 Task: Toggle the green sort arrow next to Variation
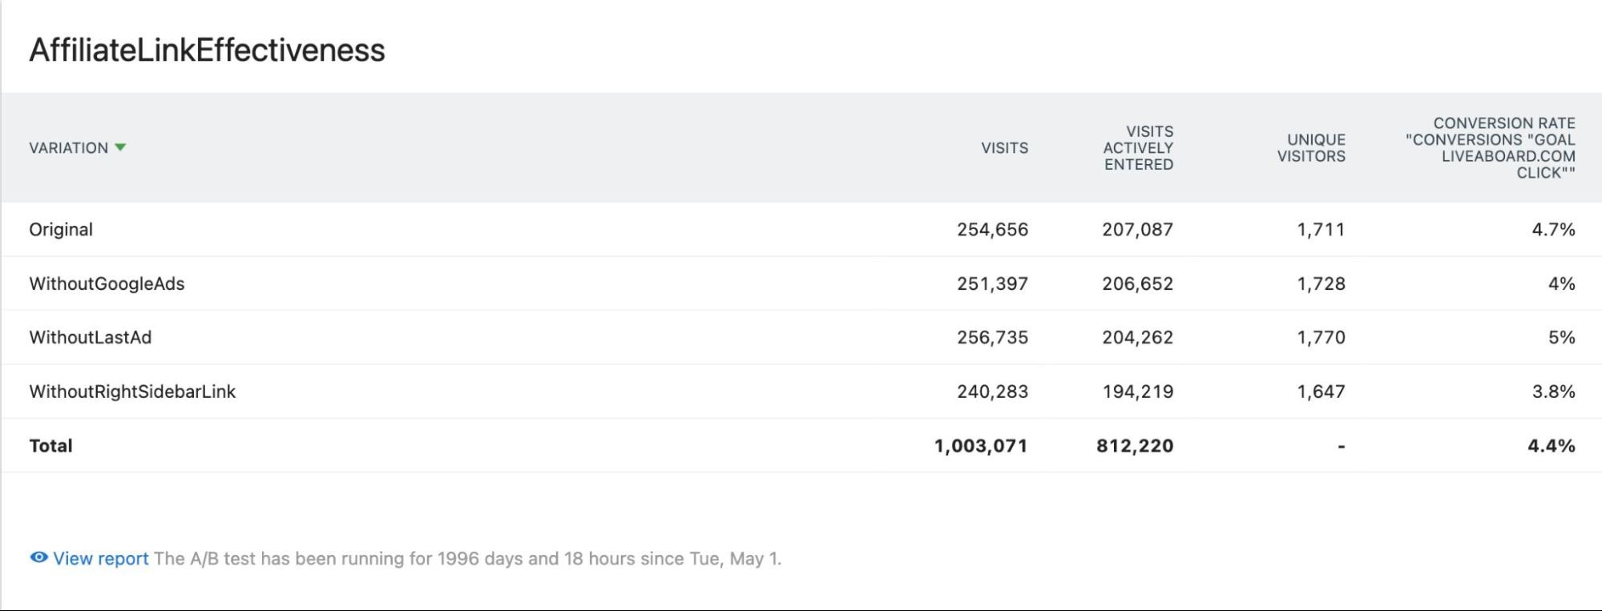[x=120, y=147]
